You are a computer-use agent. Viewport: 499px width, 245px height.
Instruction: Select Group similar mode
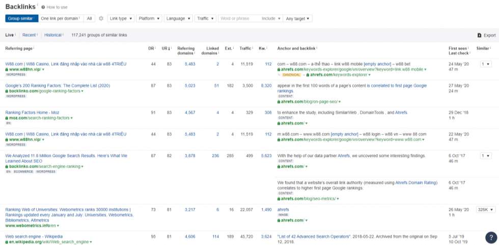click(21, 18)
